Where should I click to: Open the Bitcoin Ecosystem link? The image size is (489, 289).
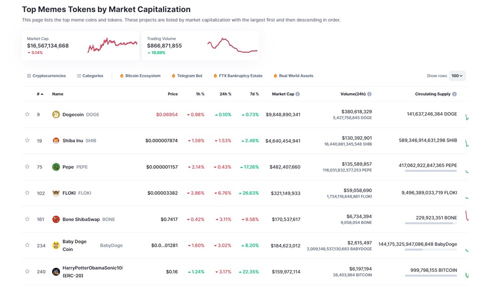click(140, 76)
